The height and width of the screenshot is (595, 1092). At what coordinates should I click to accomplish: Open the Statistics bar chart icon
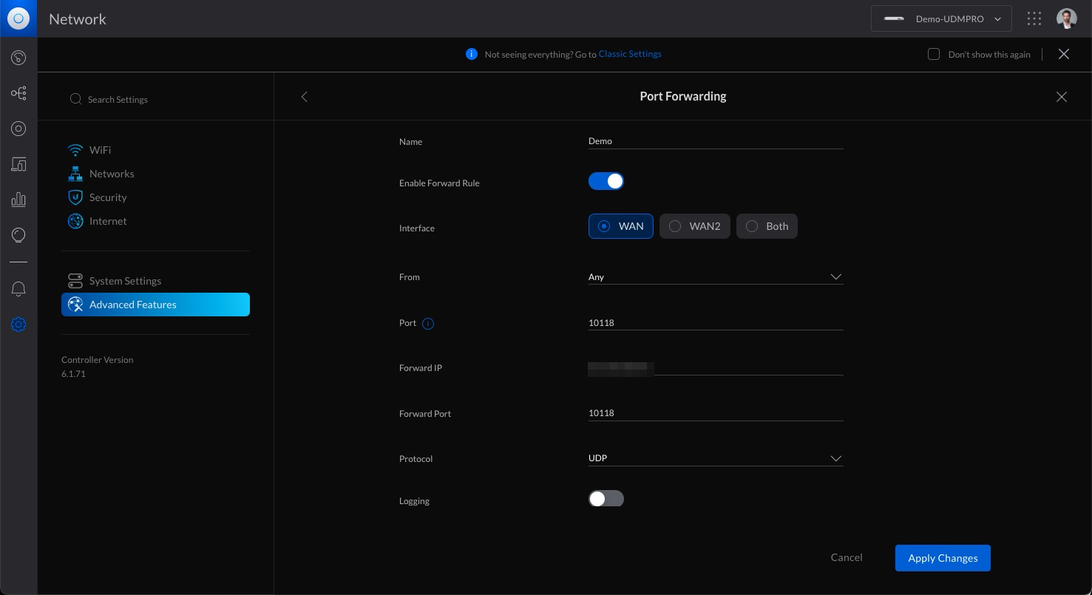pos(18,200)
